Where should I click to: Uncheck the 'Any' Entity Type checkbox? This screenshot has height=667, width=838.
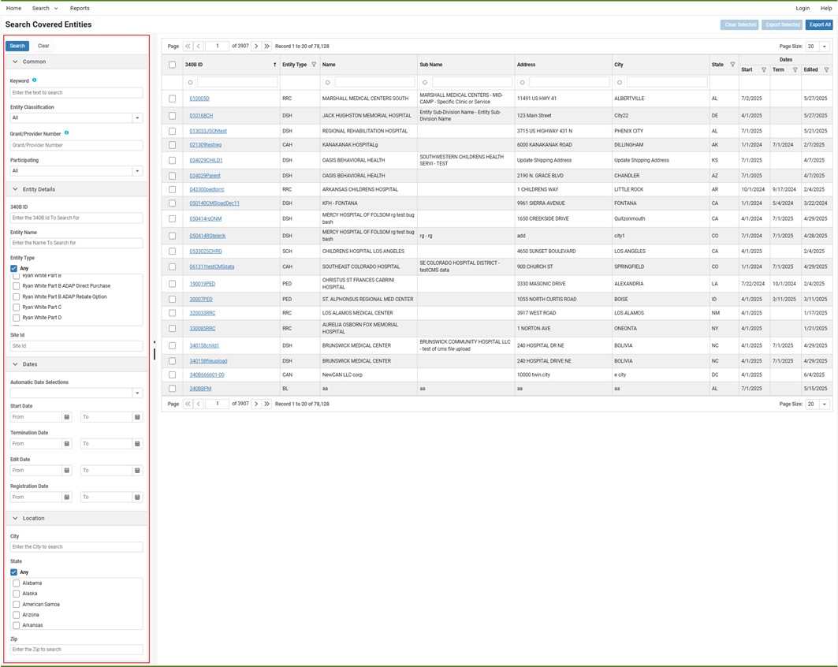tap(14, 269)
